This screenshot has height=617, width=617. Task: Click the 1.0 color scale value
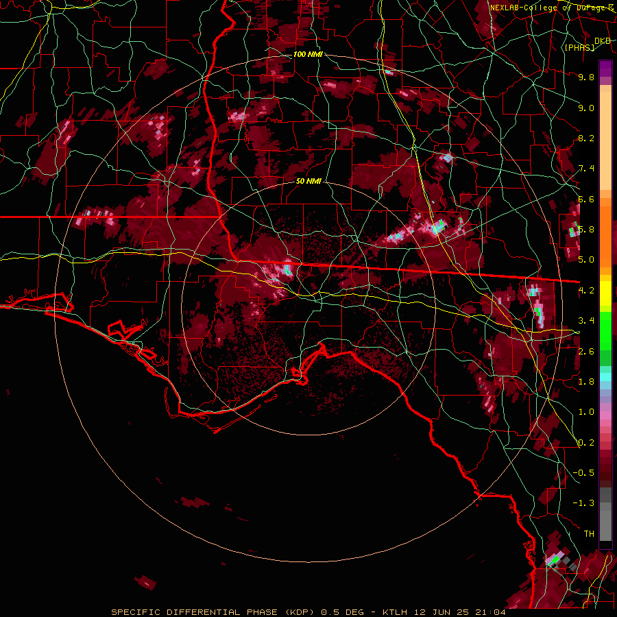[586, 412]
